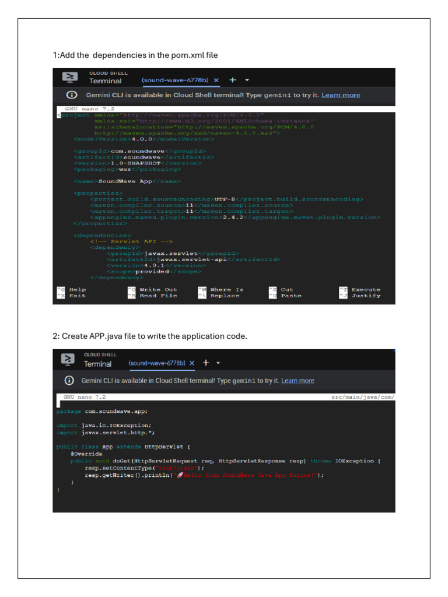
Task: Click the 'import javax.servlet.http.*;' line
Action: [x=106, y=433]
